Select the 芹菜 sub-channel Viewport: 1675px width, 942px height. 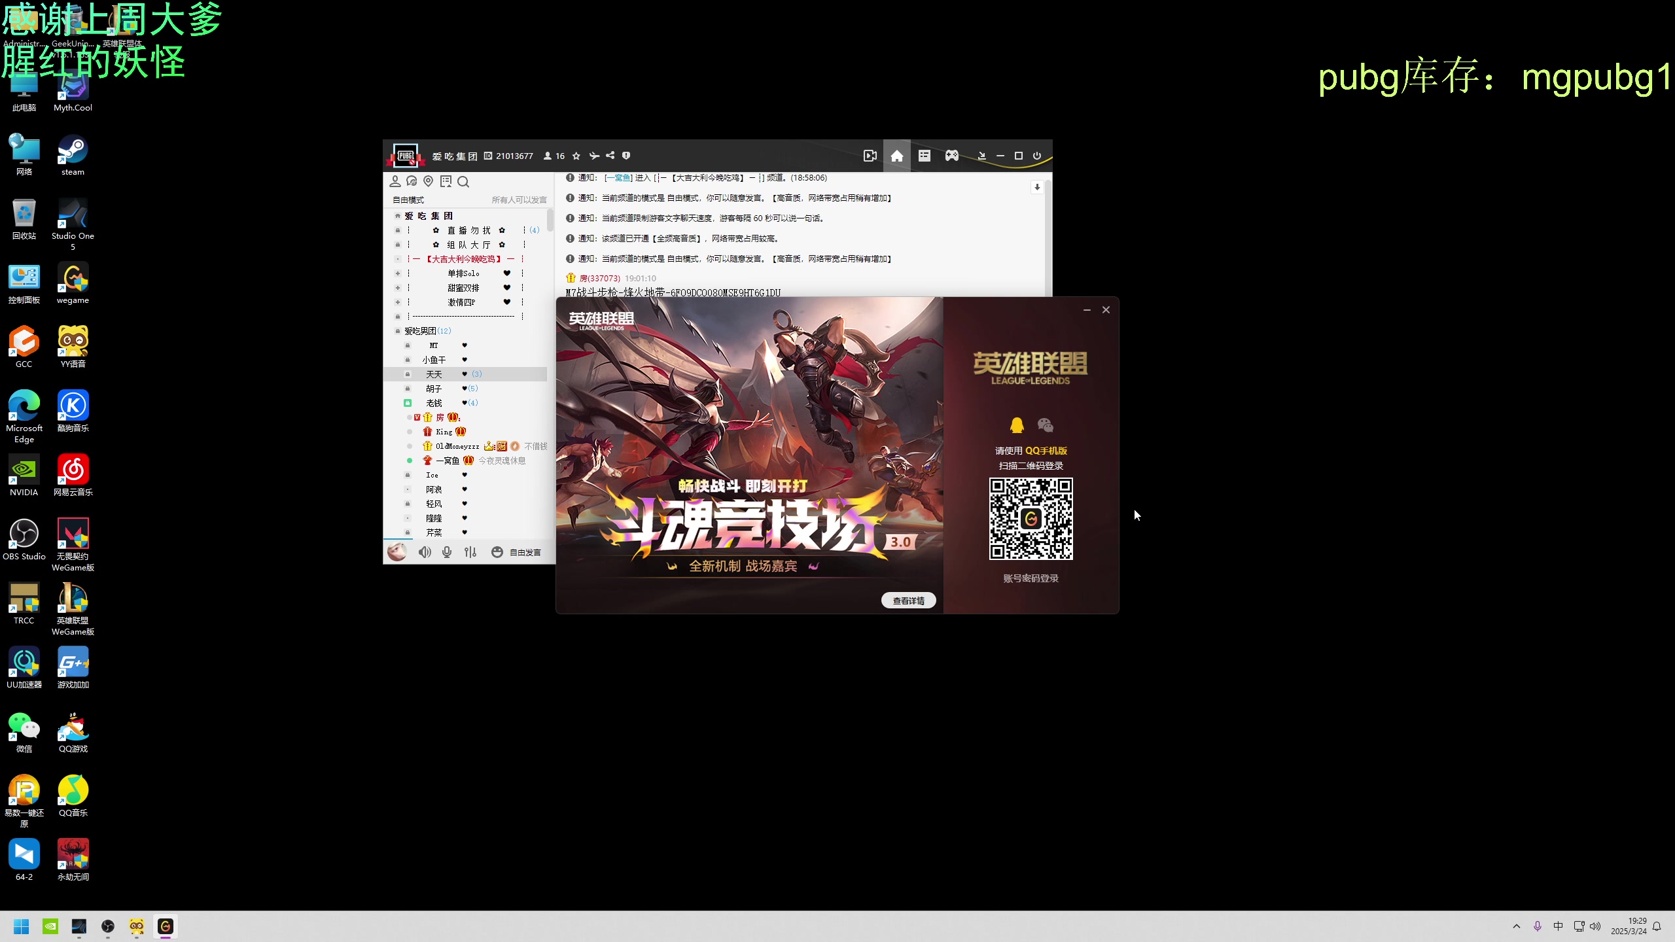pyautogui.click(x=434, y=532)
